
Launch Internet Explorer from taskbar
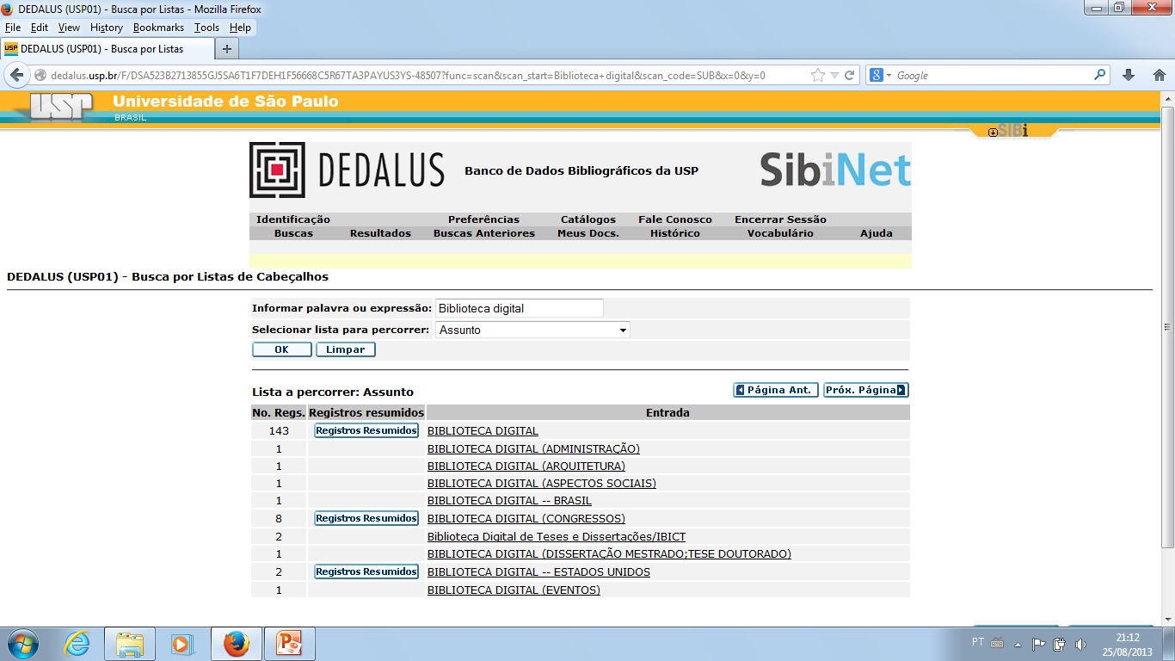[x=77, y=644]
